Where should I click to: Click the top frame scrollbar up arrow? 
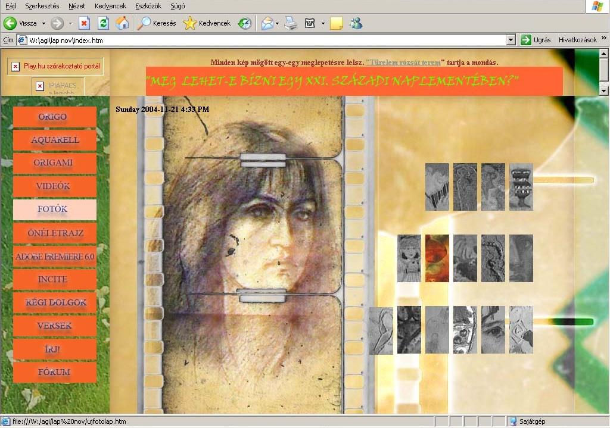pyautogui.click(x=604, y=53)
